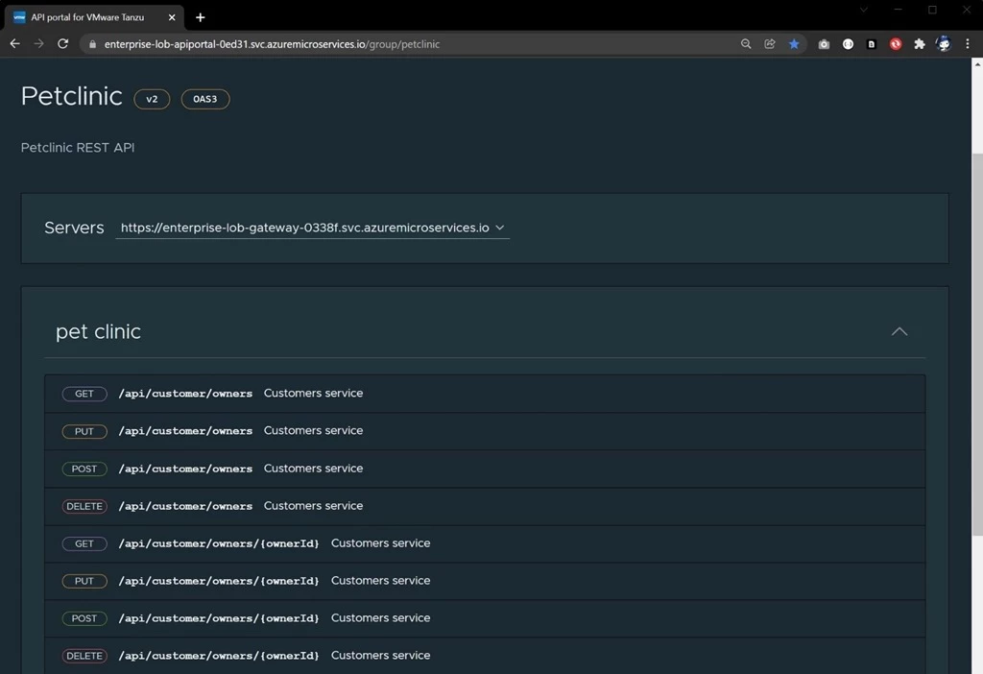Click the OAS3 badge
The height and width of the screenshot is (674, 983).
coord(205,99)
